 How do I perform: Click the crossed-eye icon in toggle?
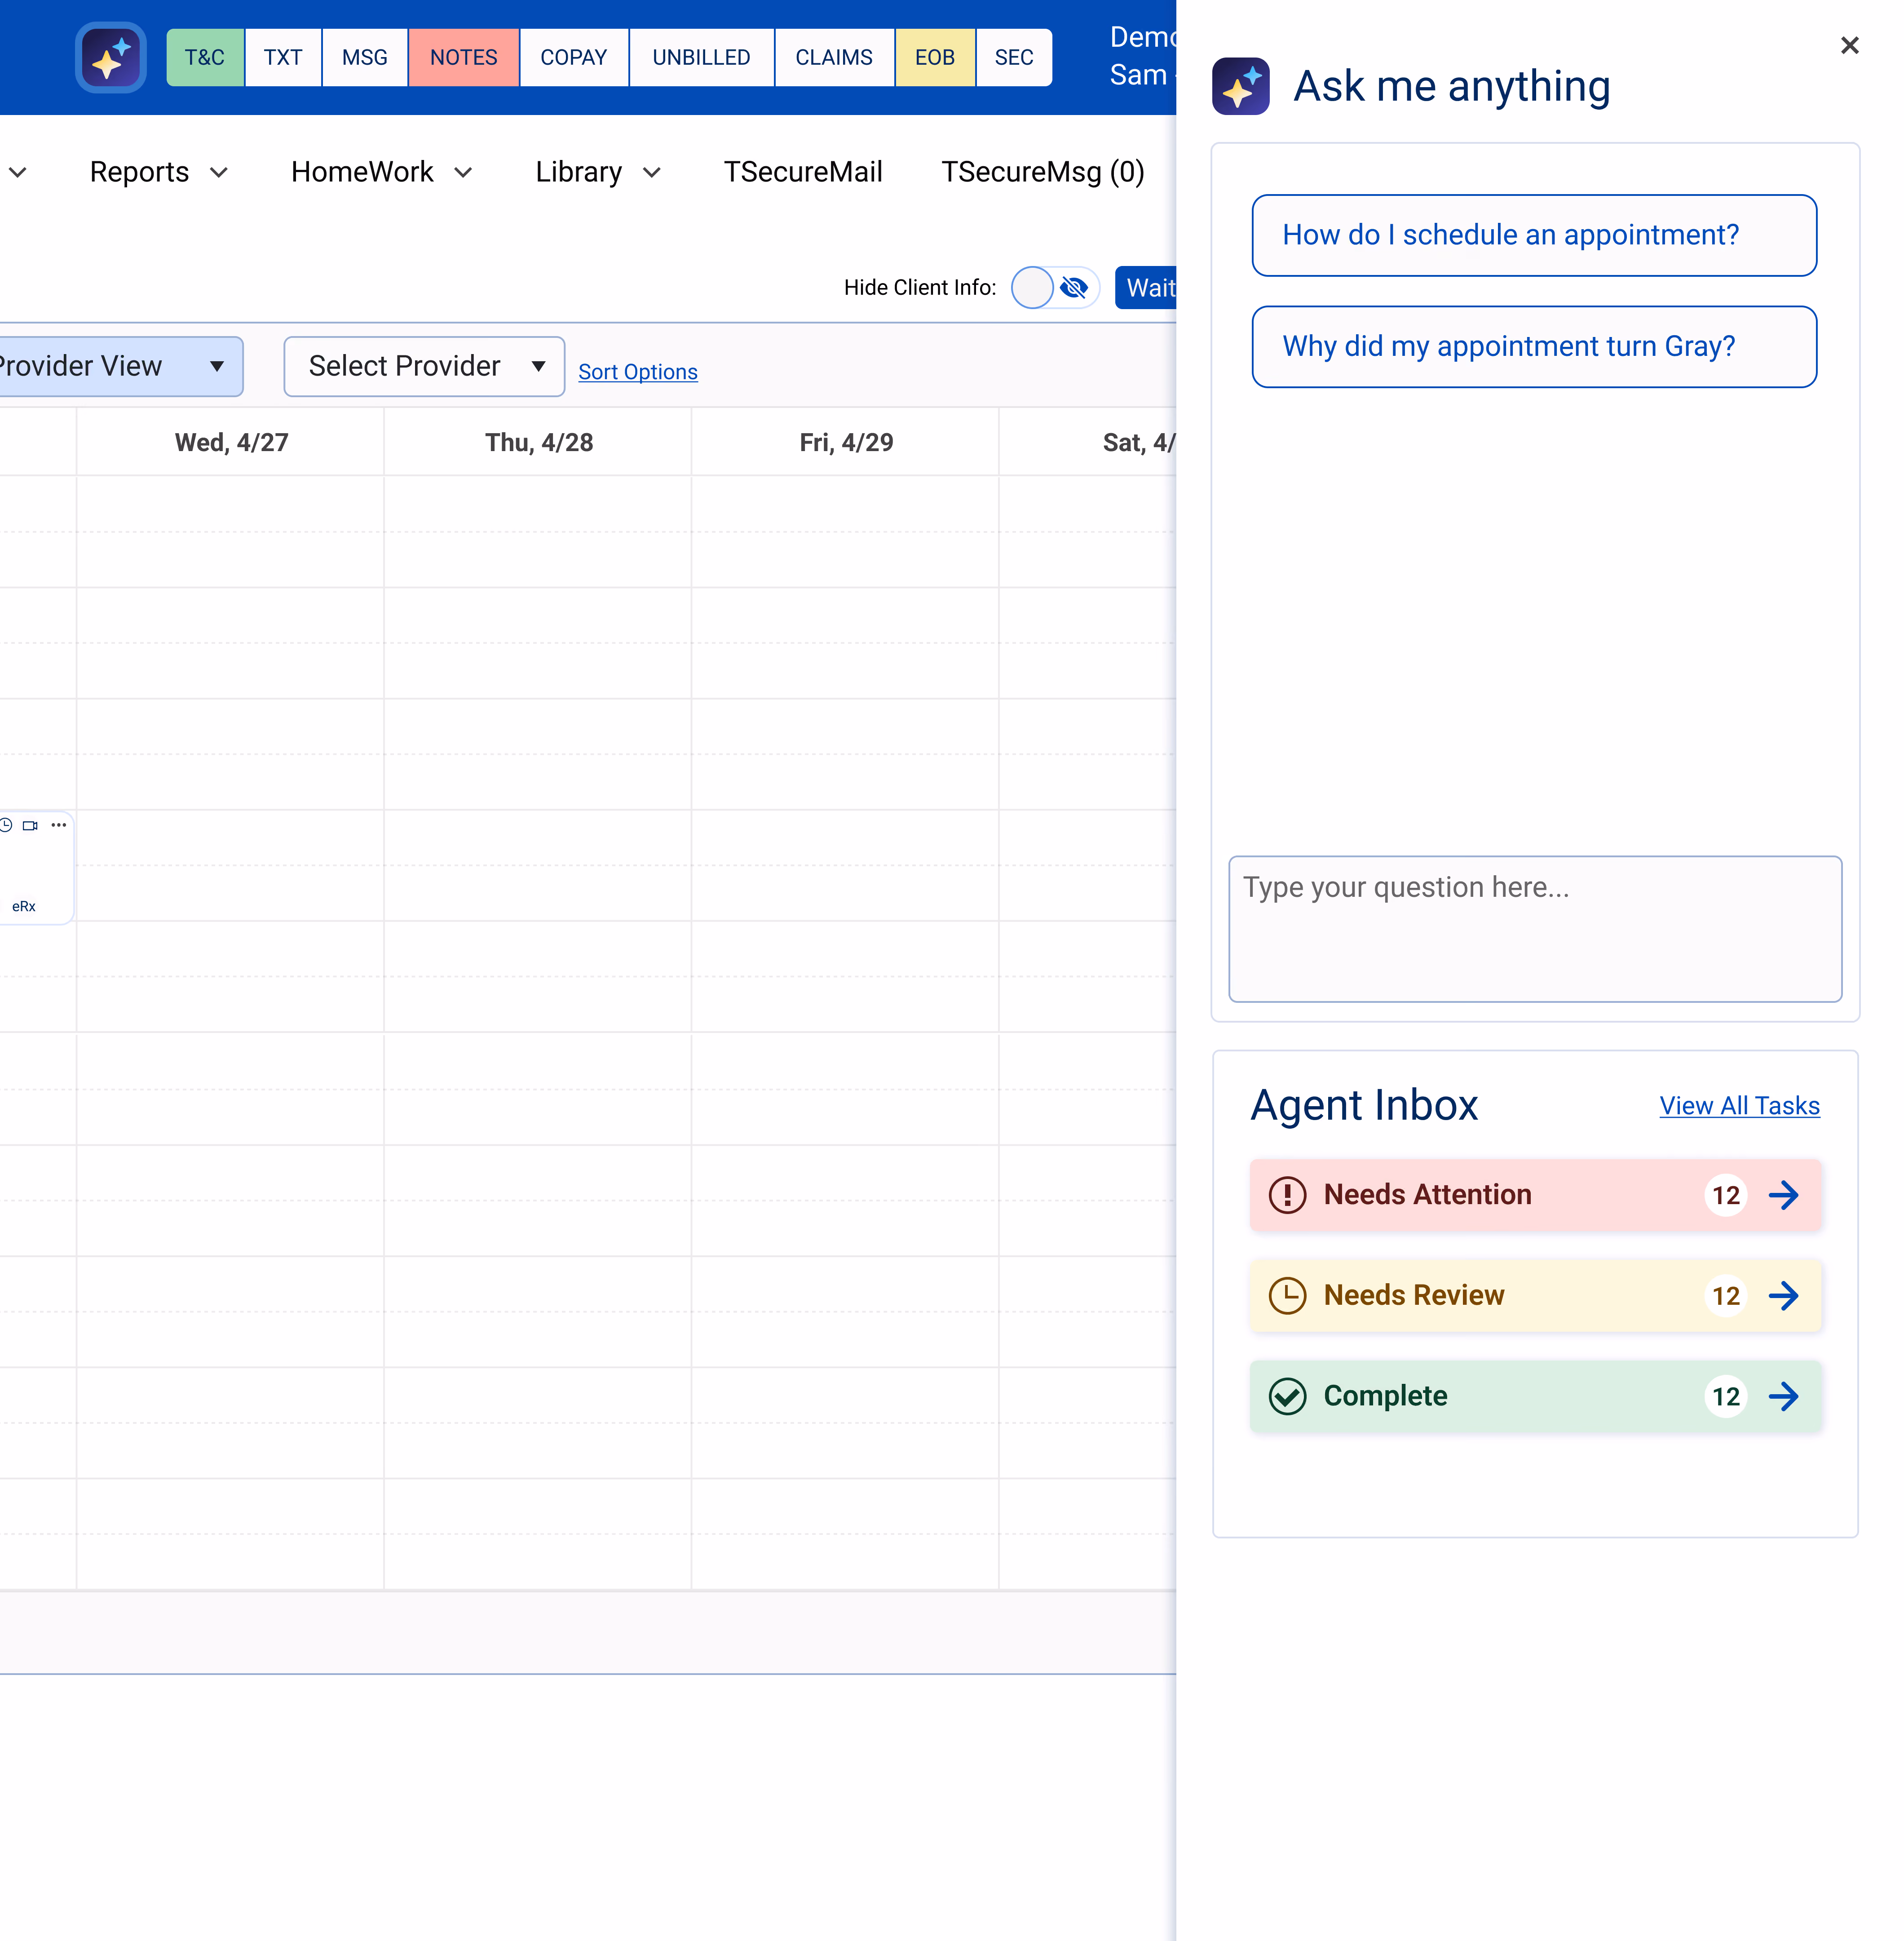(1074, 287)
